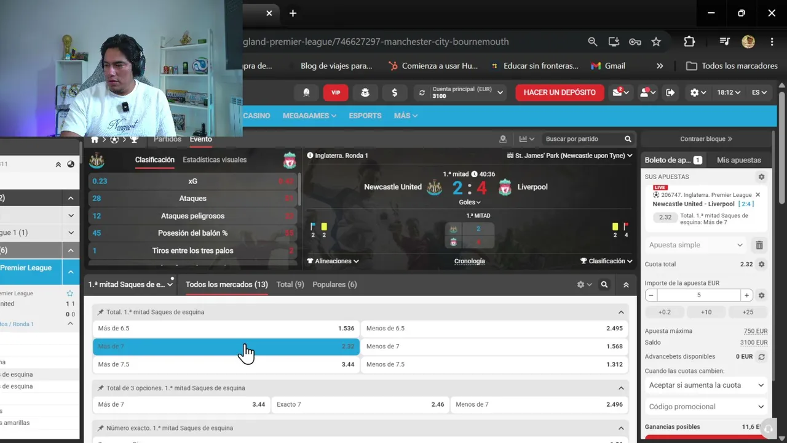This screenshot has height=443, width=787.
Task: Go to the ESPORTS section
Action: point(365,116)
